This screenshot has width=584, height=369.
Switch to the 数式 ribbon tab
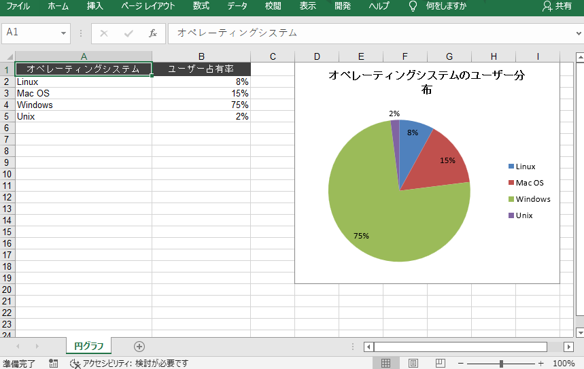click(x=201, y=6)
